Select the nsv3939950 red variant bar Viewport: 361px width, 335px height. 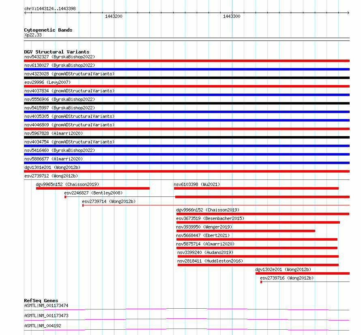coord(246,231)
